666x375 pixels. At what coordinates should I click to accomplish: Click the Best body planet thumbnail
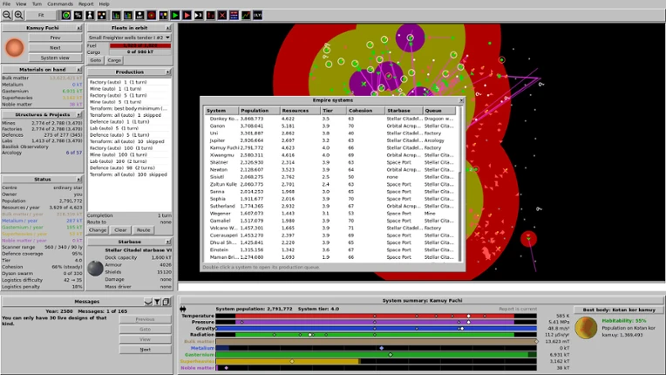[x=586, y=328]
